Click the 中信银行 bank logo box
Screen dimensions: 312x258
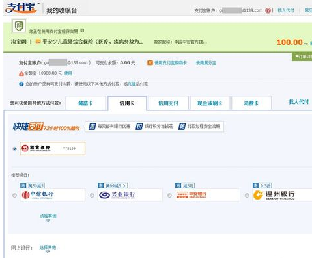(x=53, y=195)
